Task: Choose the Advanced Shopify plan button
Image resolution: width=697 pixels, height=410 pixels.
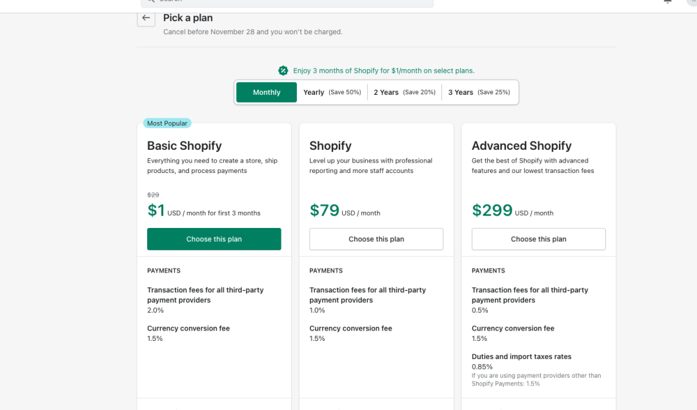Action: [x=538, y=239]
